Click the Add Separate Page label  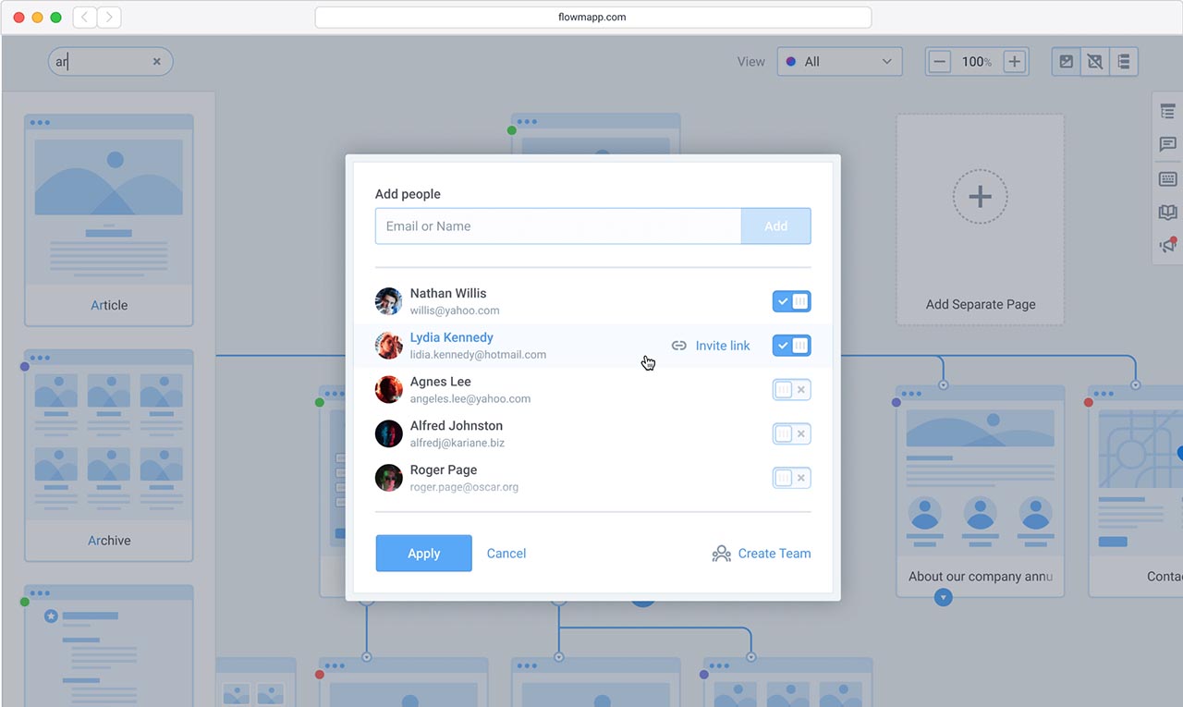pyautogui.click(x=981, y=304)
